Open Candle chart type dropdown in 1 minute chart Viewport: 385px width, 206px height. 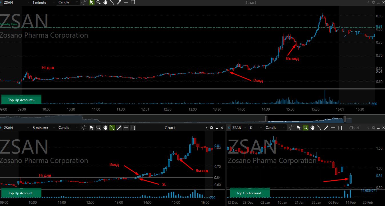point(68,2)
